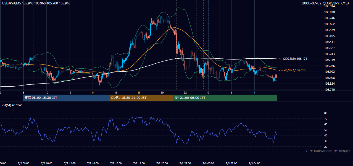Click the hour 14 tick on price chart axis
The width and height of the screenshot is (353, 166).
click(93, 93)
